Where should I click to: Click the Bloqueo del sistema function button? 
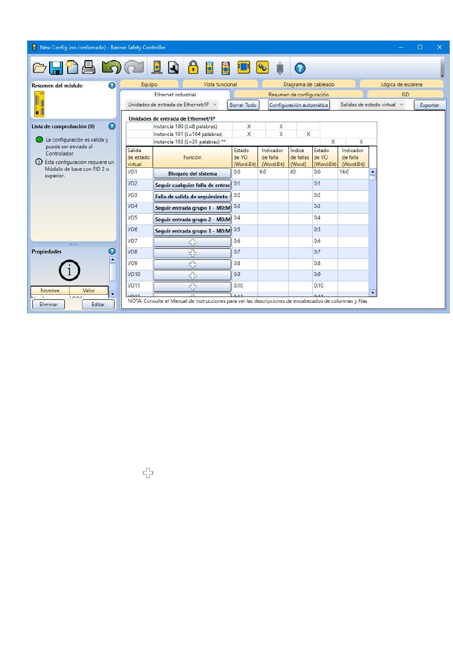pyautogui.click(x=192, y=174)
